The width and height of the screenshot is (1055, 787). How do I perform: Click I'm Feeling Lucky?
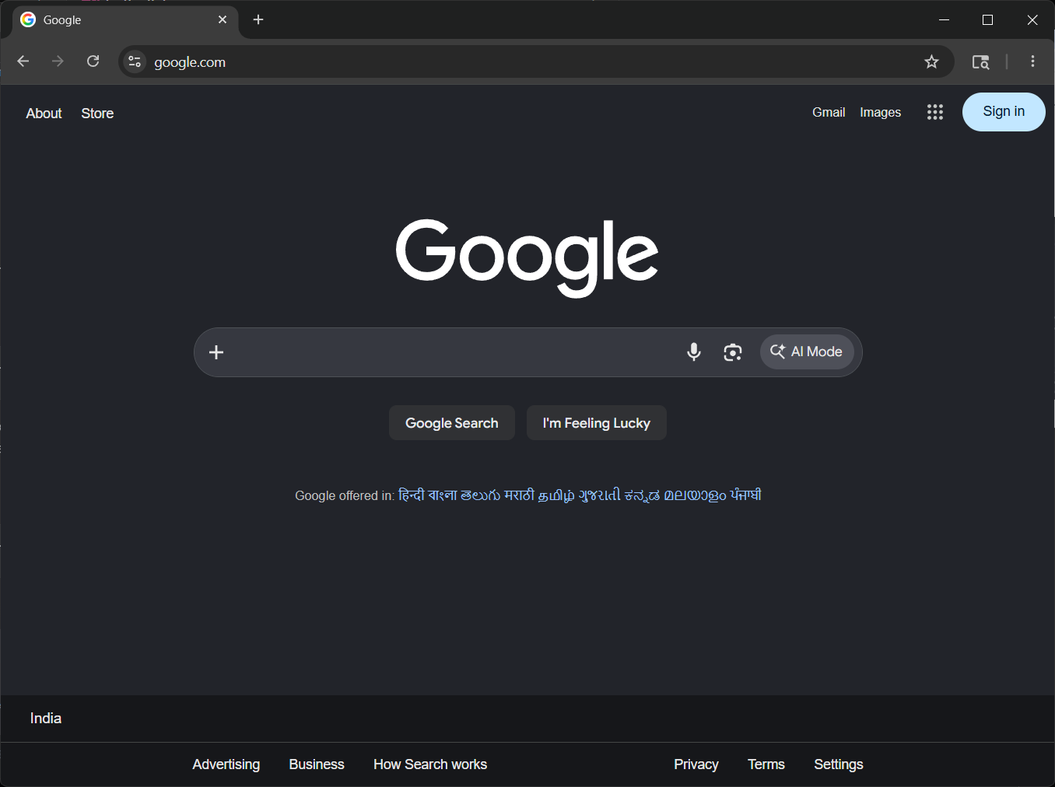tap(597, 423)
